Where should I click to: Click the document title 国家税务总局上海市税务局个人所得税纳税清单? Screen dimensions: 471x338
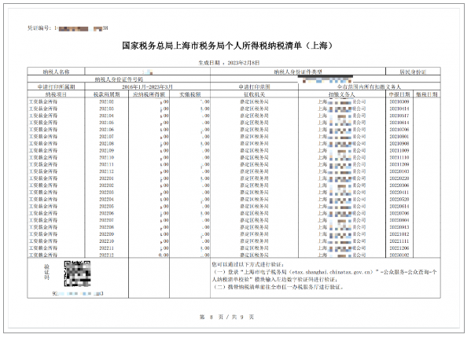point(227,46)
